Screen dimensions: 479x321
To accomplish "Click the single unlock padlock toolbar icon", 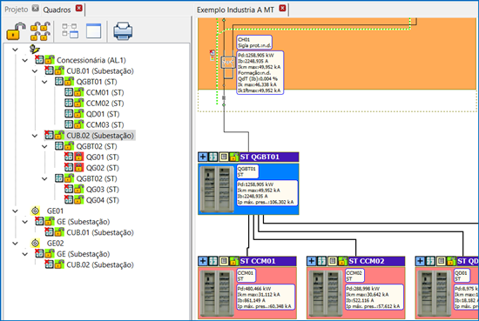I will click(x=16, y=30).
